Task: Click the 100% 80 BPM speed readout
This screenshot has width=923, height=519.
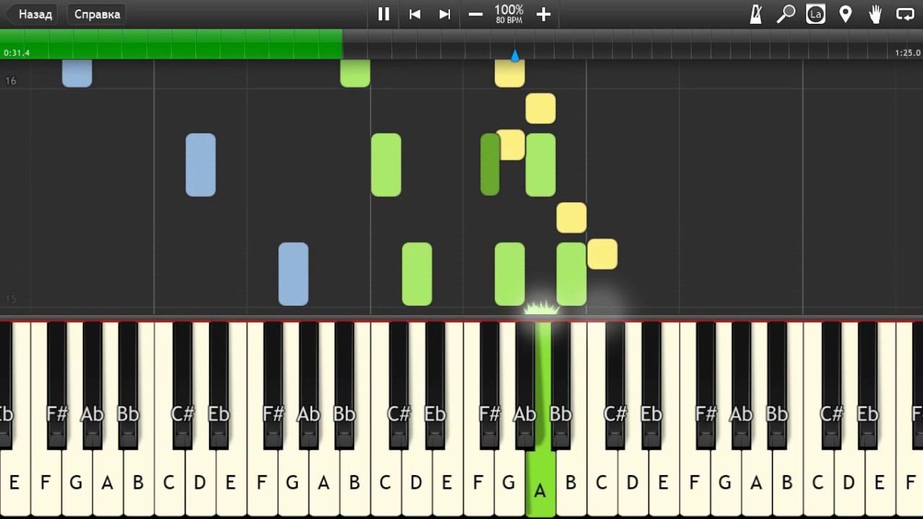Action: click(509, 14)
